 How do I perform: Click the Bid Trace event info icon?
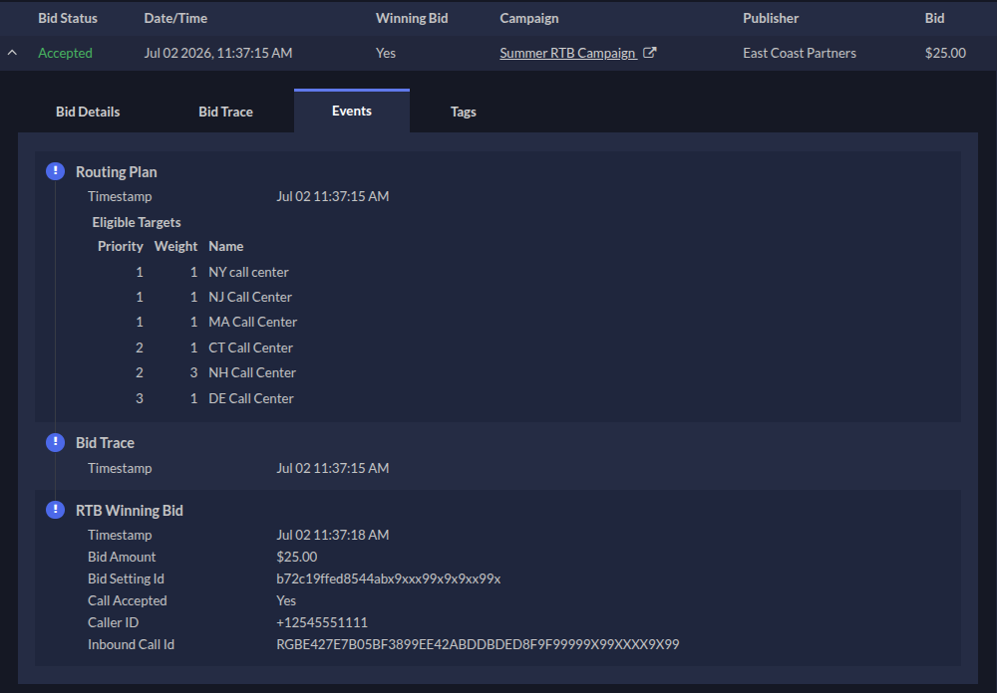(55, 442)
